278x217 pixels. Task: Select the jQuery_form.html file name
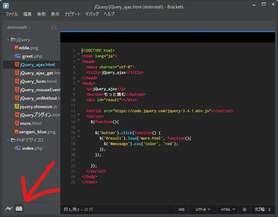[x=38, y=81]
